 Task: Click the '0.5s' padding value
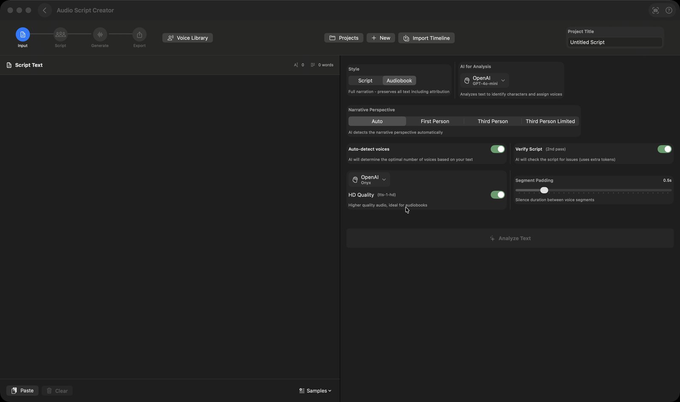[x=667, y=180]
